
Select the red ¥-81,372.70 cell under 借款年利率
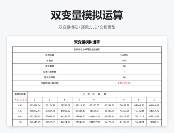coord(20,99)
